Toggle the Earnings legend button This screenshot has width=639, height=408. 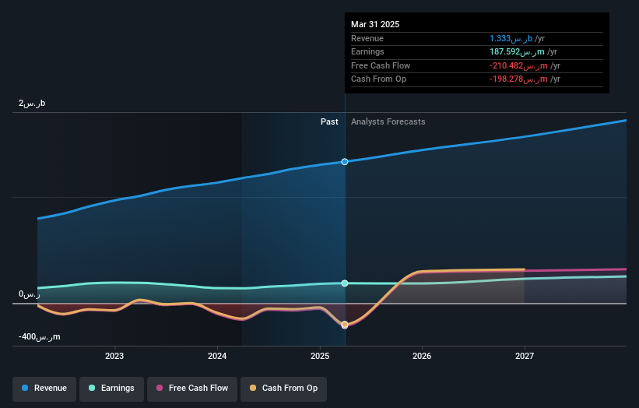point(111,389)
